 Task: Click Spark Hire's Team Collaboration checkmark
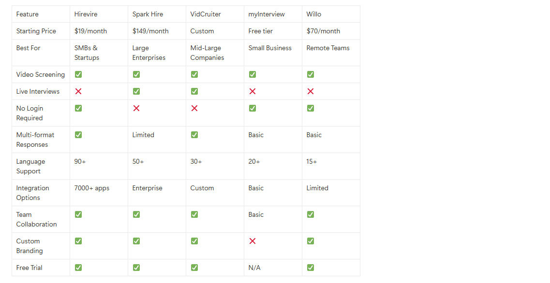coord(136,214)
